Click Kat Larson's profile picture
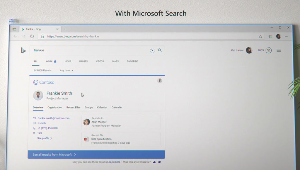The height and width of the screenshot is (170, 300). pos(249,50)
